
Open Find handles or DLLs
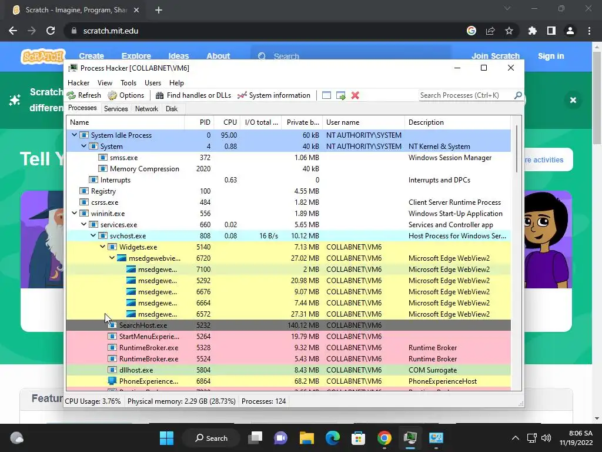(193, 95)
